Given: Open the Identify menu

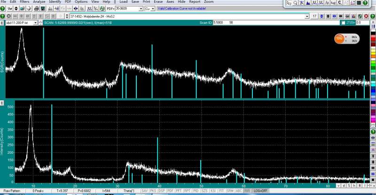Looking at the screenshot, I should point(55,2).
